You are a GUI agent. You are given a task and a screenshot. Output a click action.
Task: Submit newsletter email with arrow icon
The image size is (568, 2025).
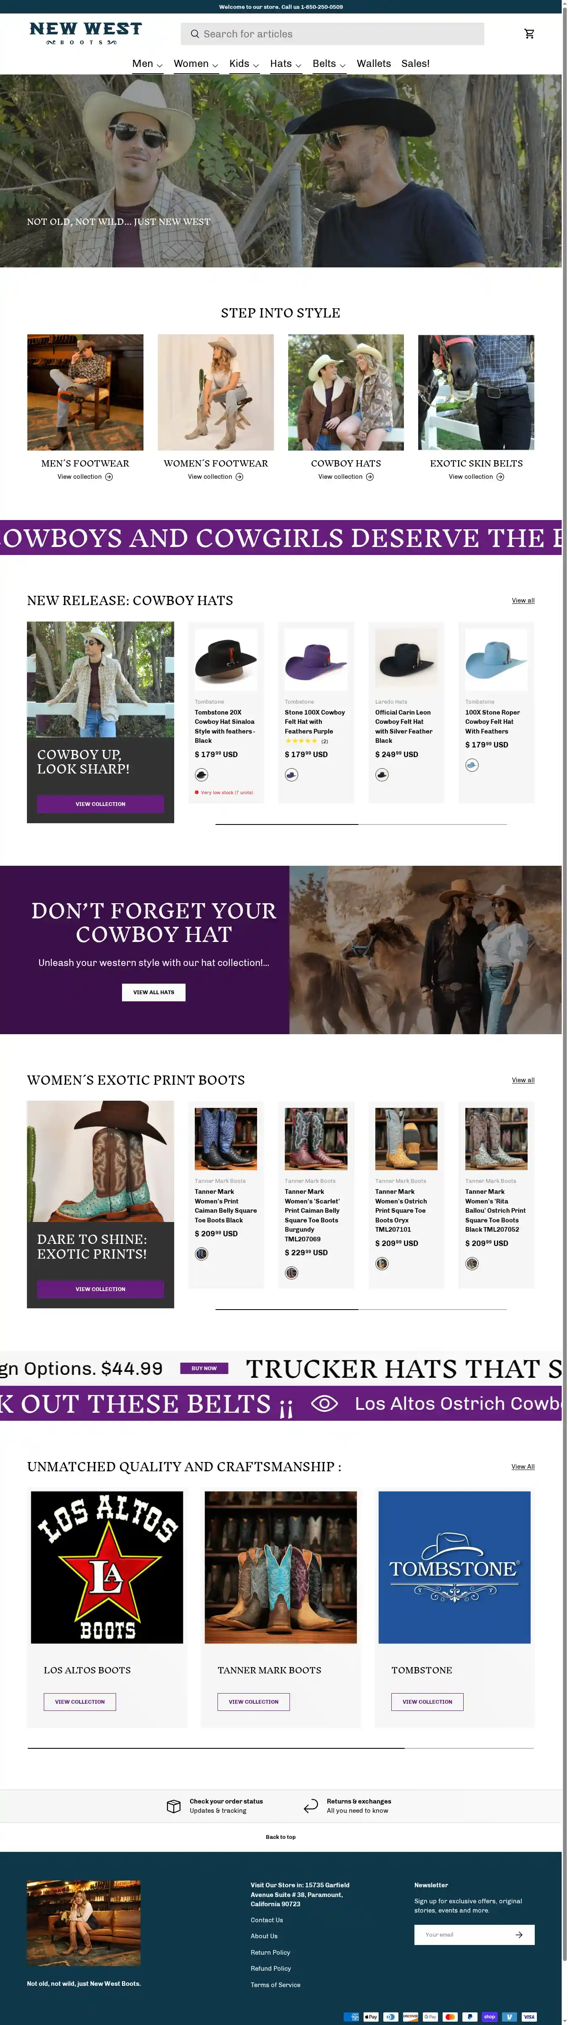[x=519, y=1934]
